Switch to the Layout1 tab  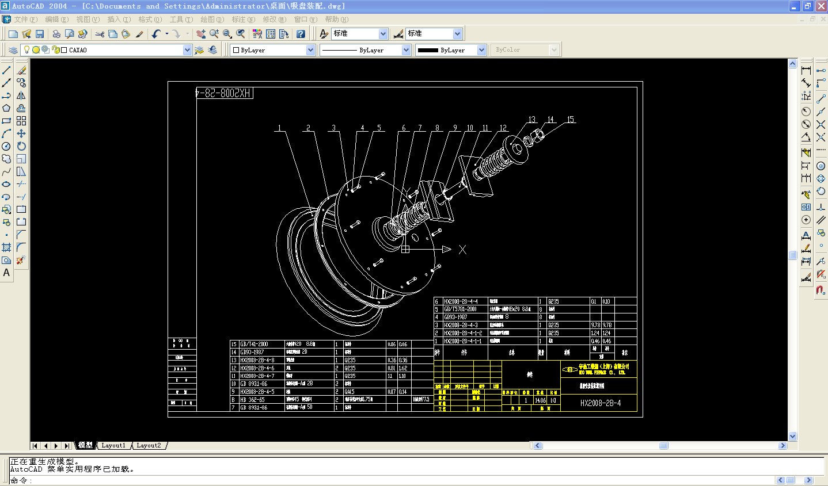click(x=113, y=446)
